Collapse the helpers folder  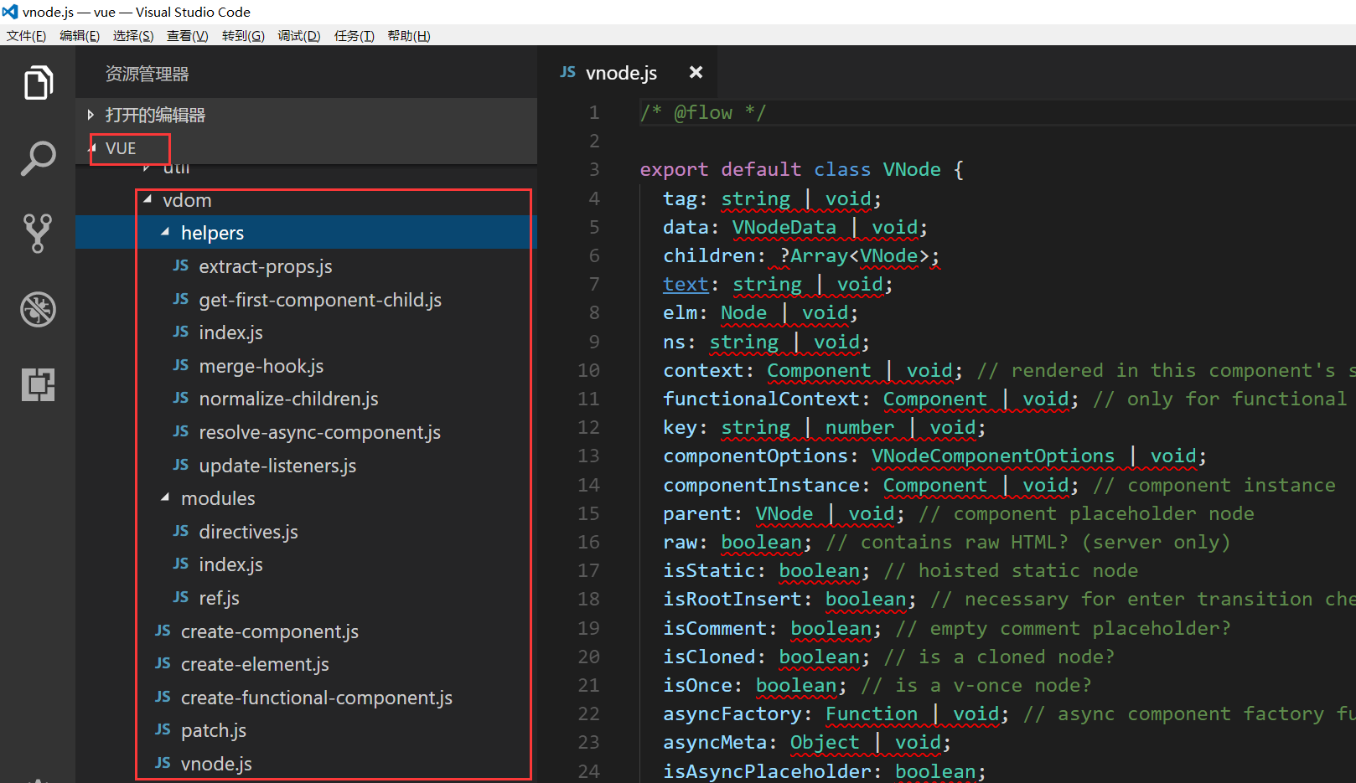pos(165,232)
